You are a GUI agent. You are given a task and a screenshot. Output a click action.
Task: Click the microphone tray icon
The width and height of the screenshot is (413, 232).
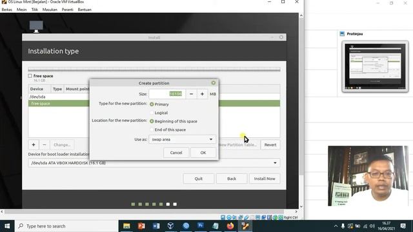coord(343,226)
